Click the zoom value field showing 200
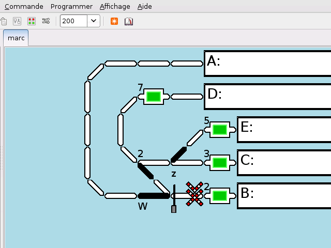This screenshot has width=331, height=248. 73,21
